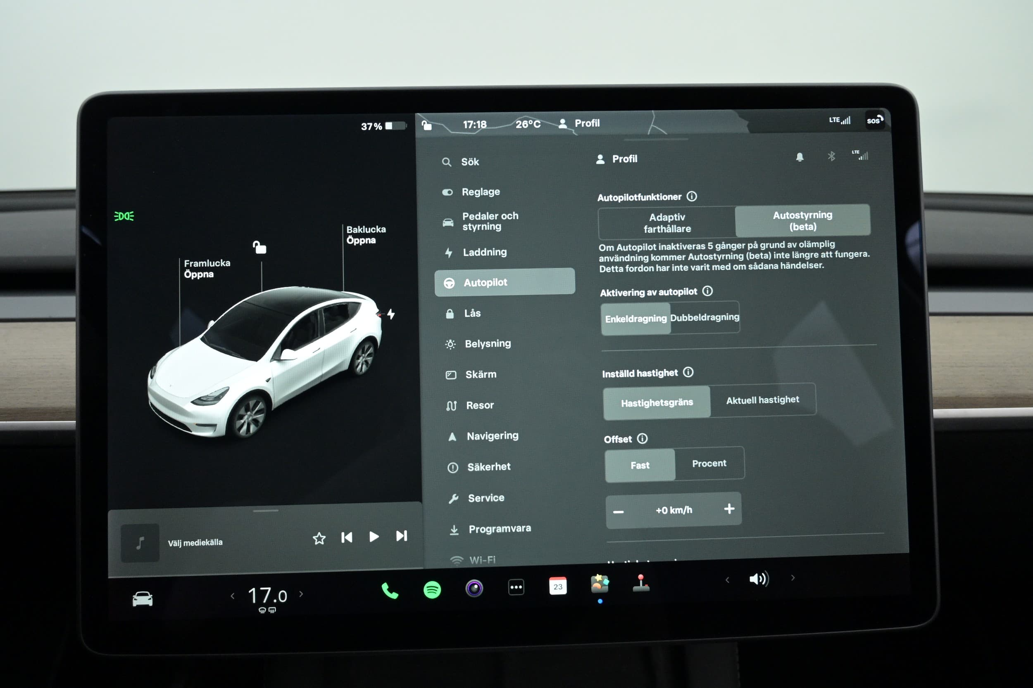Image resolution: width=1033 pixels, height=688 pixels.
Task: Open the Spotify app icon
Action: pos(432,589)
